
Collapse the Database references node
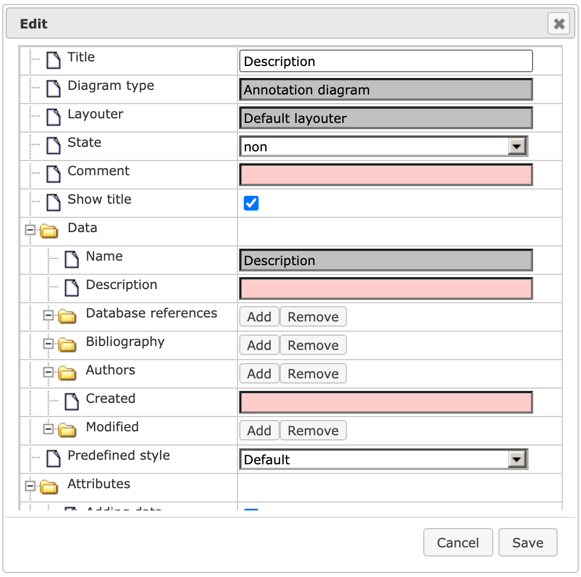point(48,315)
